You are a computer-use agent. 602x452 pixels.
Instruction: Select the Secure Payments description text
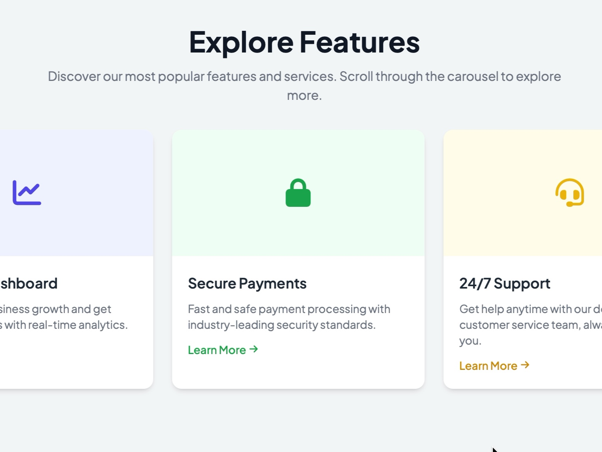point(289,317)
